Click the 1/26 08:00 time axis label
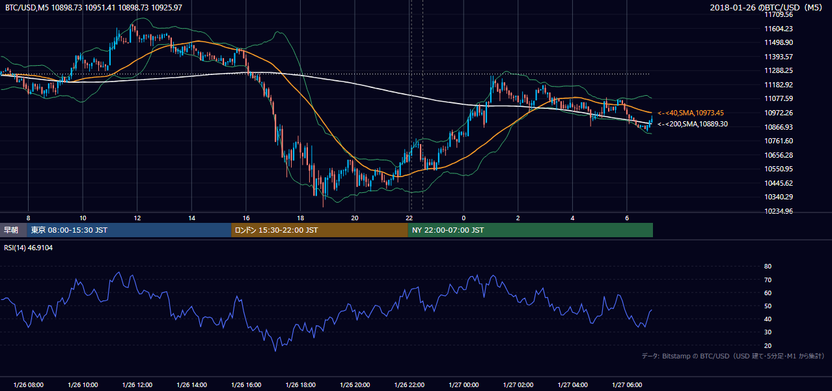 point(28,385)
